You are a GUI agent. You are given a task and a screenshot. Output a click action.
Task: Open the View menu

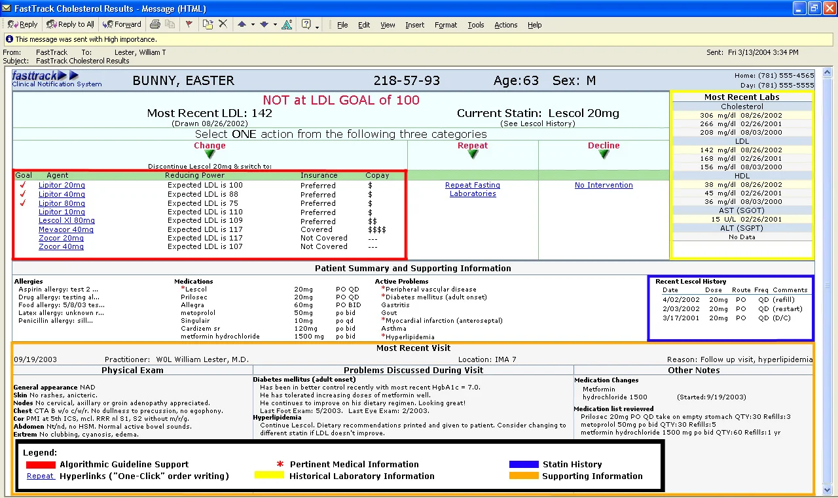388,25
